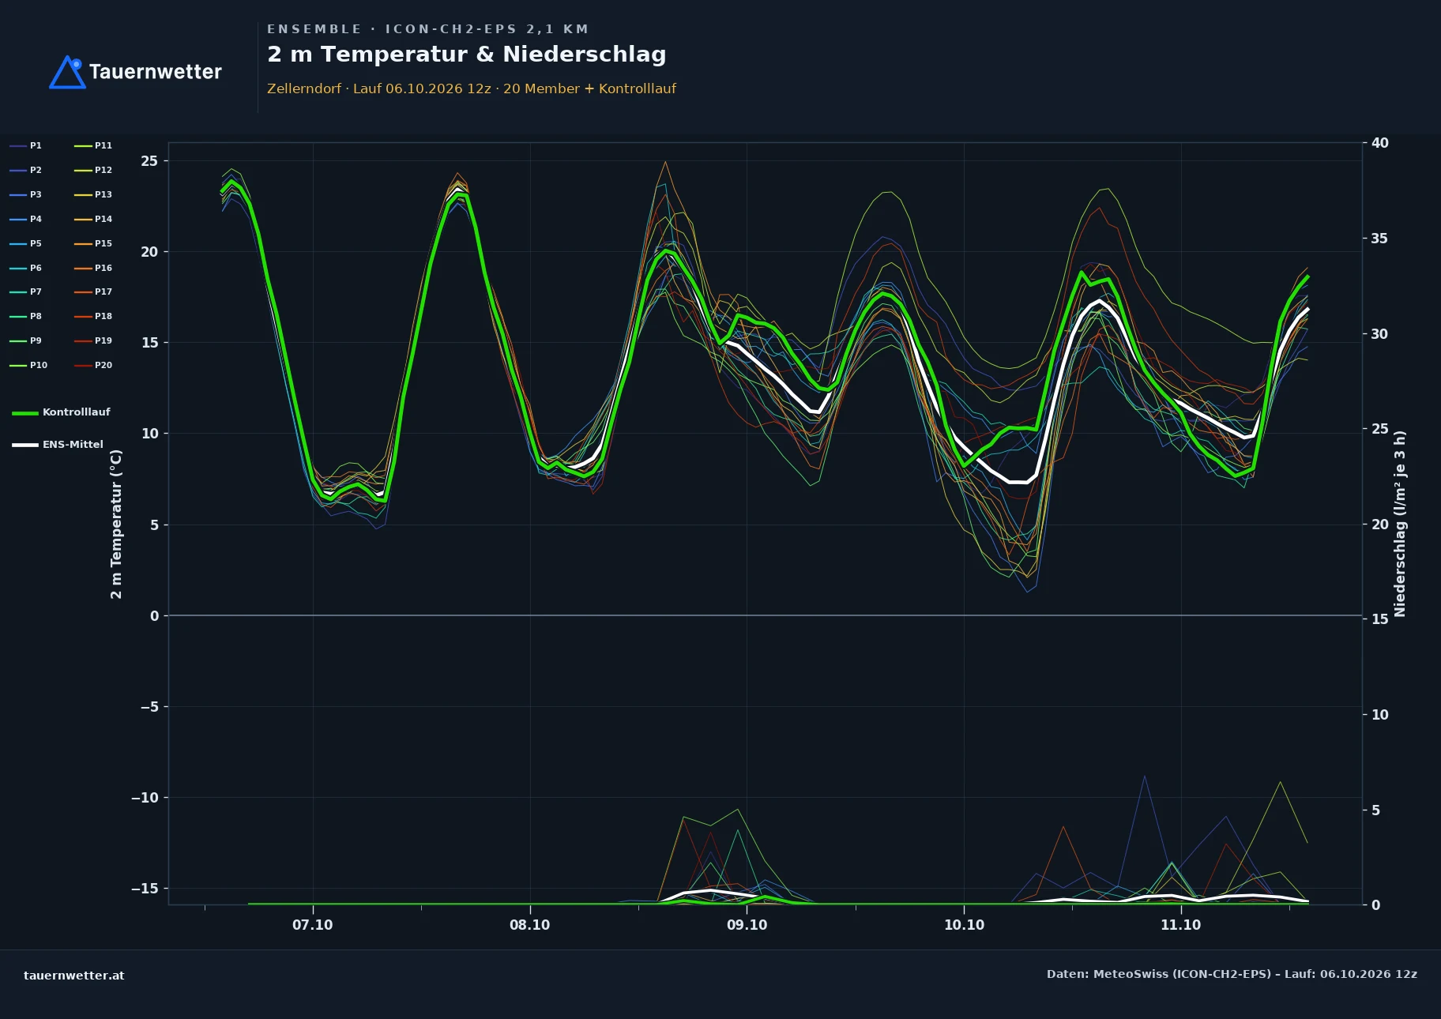Select the P10 legend entry

(28, 365)
